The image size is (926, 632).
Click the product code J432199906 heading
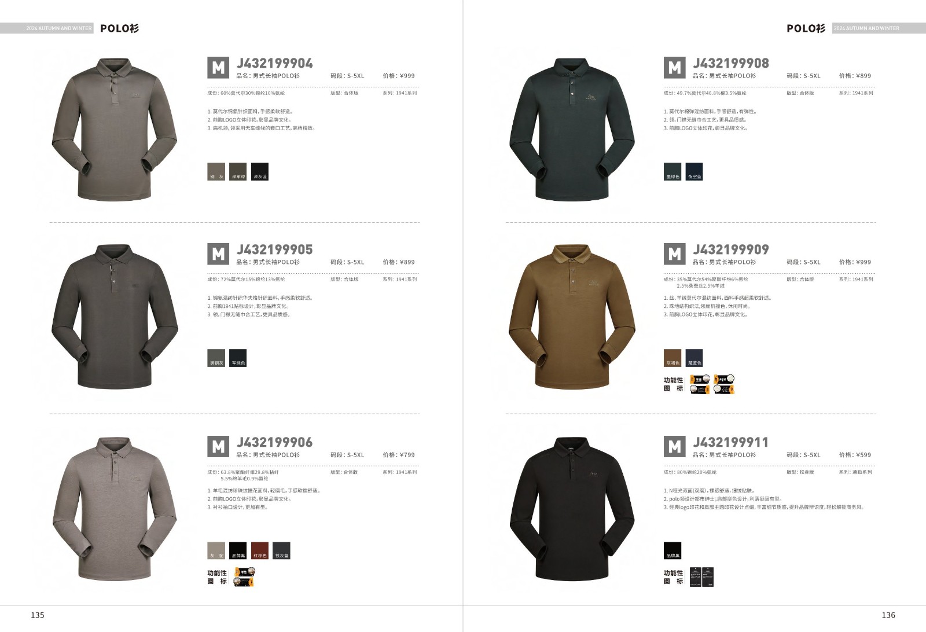point(274,443)
